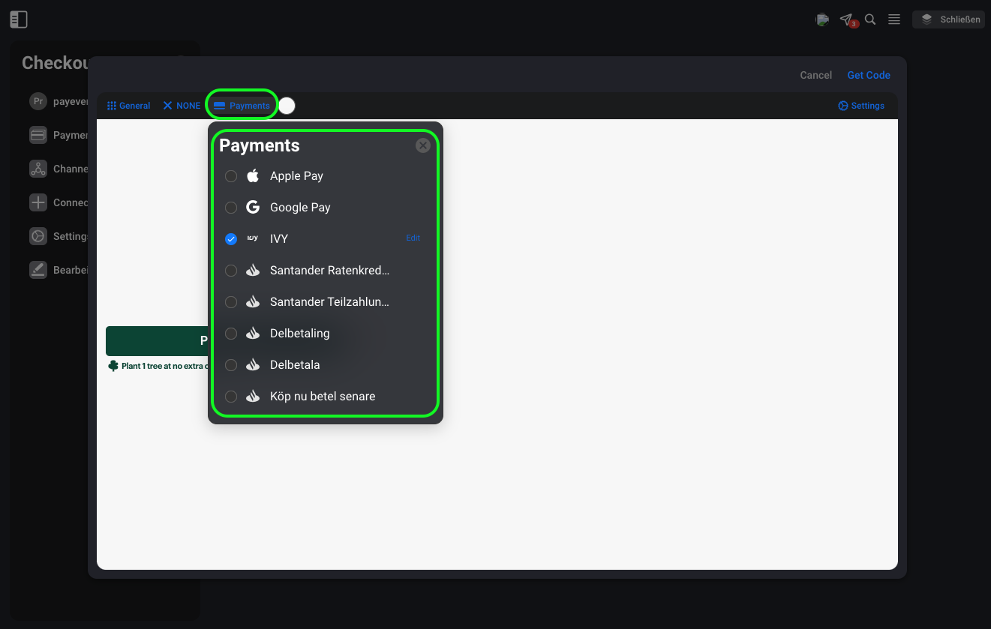Click the green pay button in preview
This screenshot has height=629, width=991.
(x=157, y=341)
